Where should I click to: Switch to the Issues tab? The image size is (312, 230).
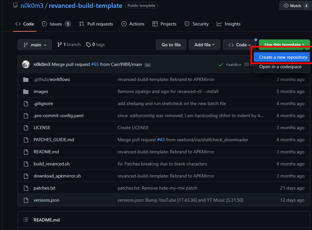[56, 24]
